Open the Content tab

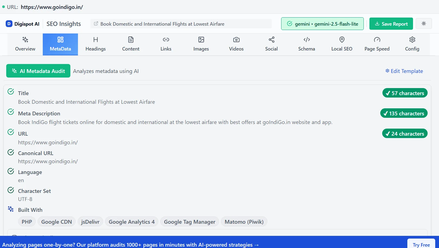(131, 44)
